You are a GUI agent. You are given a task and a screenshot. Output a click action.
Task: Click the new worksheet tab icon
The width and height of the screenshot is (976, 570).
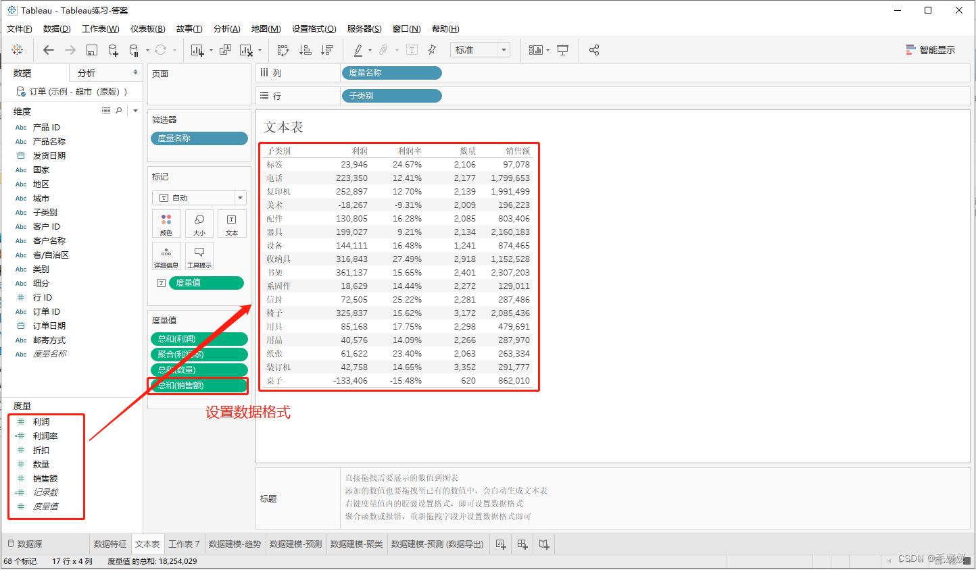501,544
